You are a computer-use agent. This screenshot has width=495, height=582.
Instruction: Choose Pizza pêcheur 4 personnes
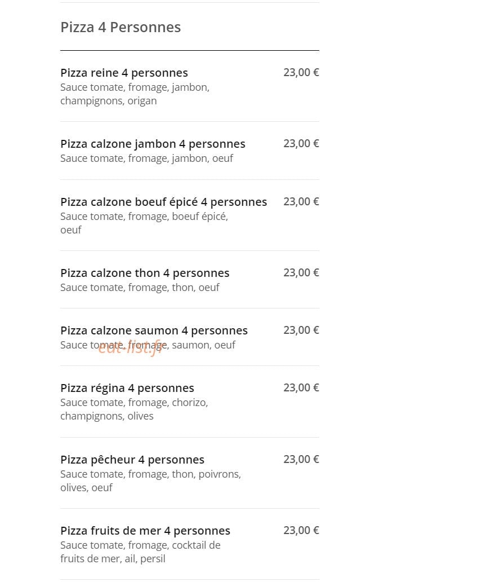click(x=132, y=460)
